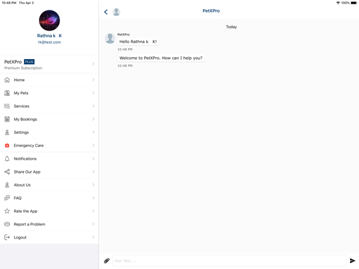This screenshot has height=269, width=359.
Task: Open the Notifications row chevron
Action: [x=93, y=159]
